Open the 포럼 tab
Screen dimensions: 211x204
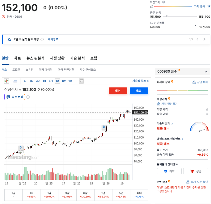[94, 58]
